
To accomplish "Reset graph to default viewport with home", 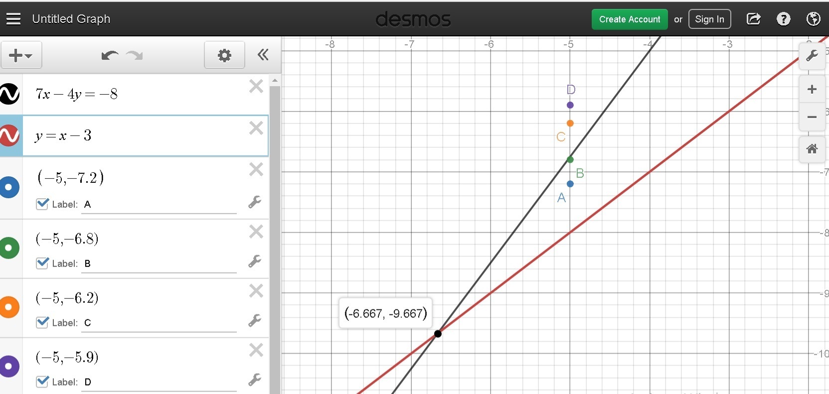I will [812, 149].
